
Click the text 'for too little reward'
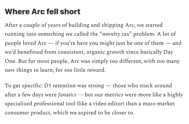point(81,70)
